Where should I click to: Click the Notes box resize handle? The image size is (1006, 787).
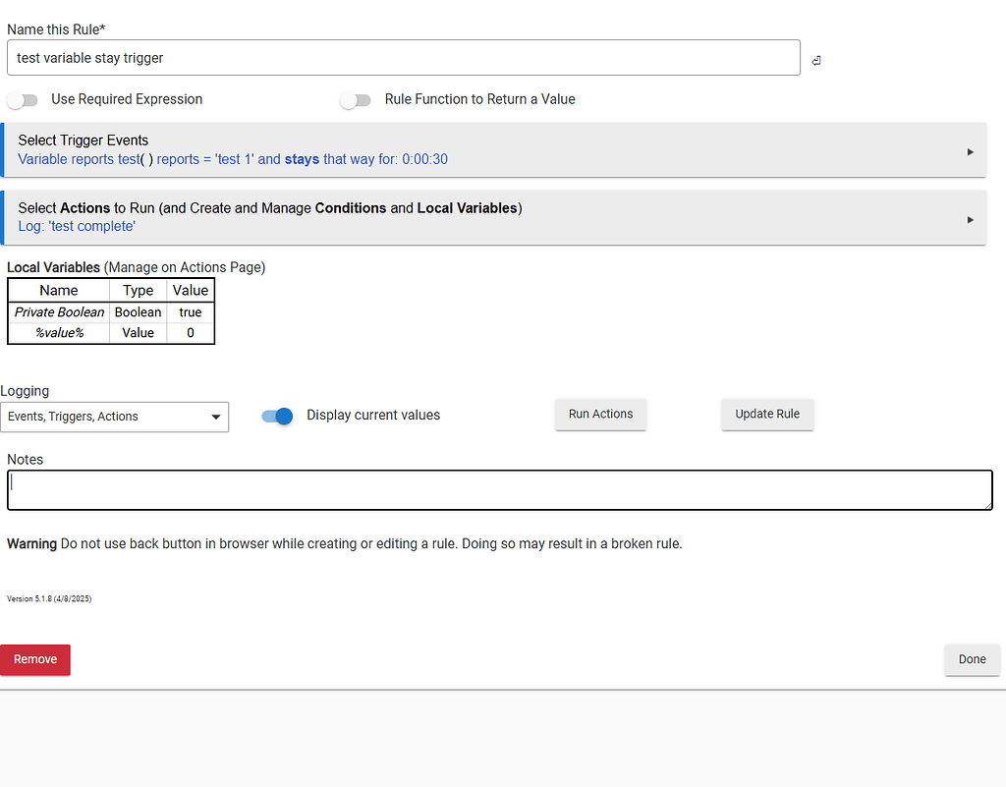[987, 505]
